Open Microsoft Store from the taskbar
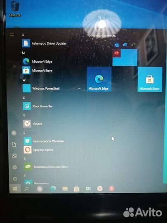Viewport: 167px width, 223px height. [x=76, y=189]
